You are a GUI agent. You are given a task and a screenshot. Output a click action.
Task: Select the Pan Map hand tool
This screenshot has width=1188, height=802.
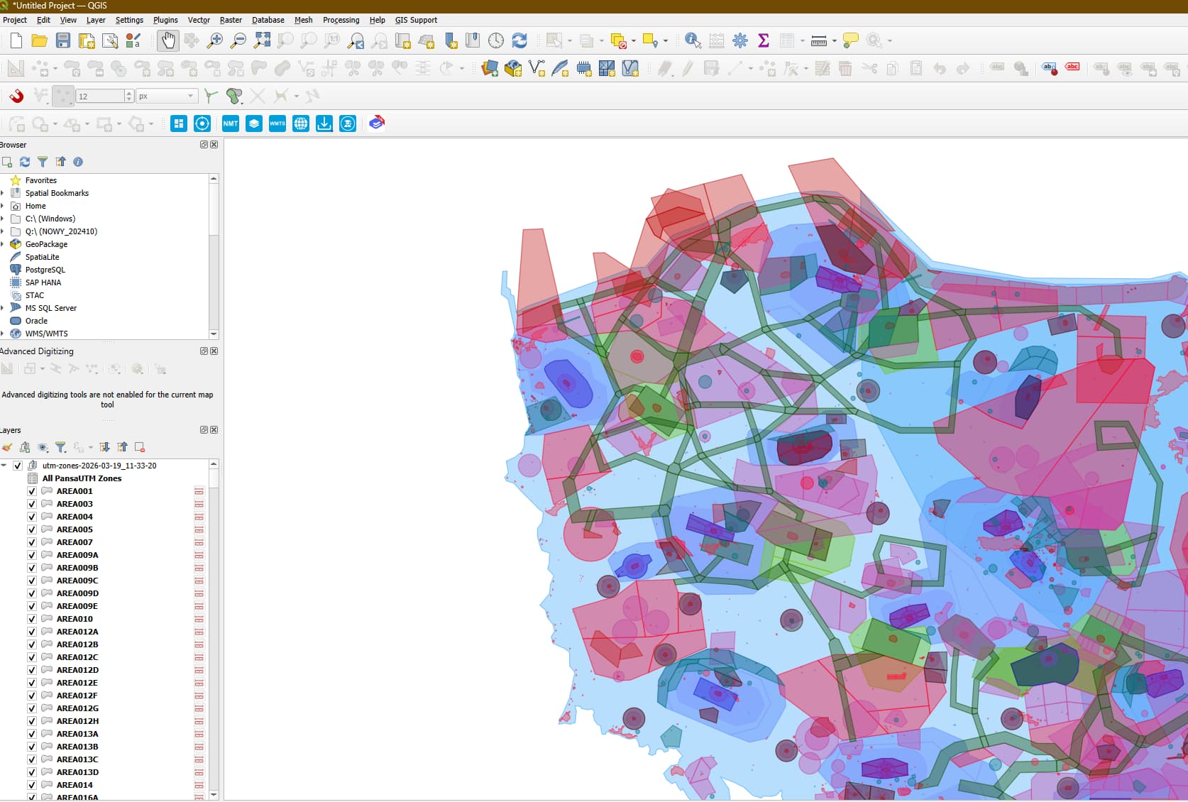coord(167,40)
